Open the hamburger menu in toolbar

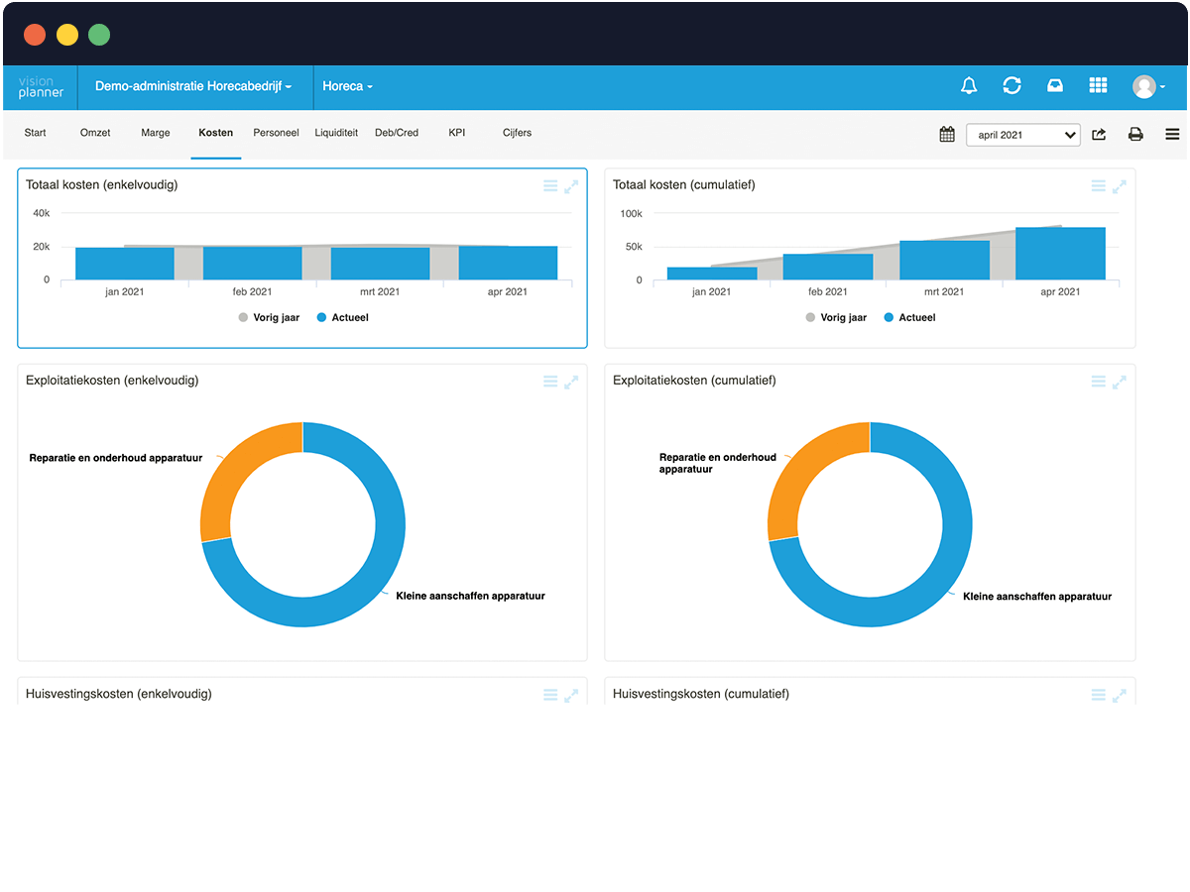[x=1172, y=135]
